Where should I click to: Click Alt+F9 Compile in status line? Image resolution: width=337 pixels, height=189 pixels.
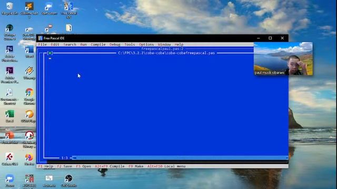click(x=110, y=166)
